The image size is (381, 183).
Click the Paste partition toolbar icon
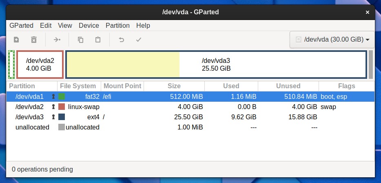(98, 40)
